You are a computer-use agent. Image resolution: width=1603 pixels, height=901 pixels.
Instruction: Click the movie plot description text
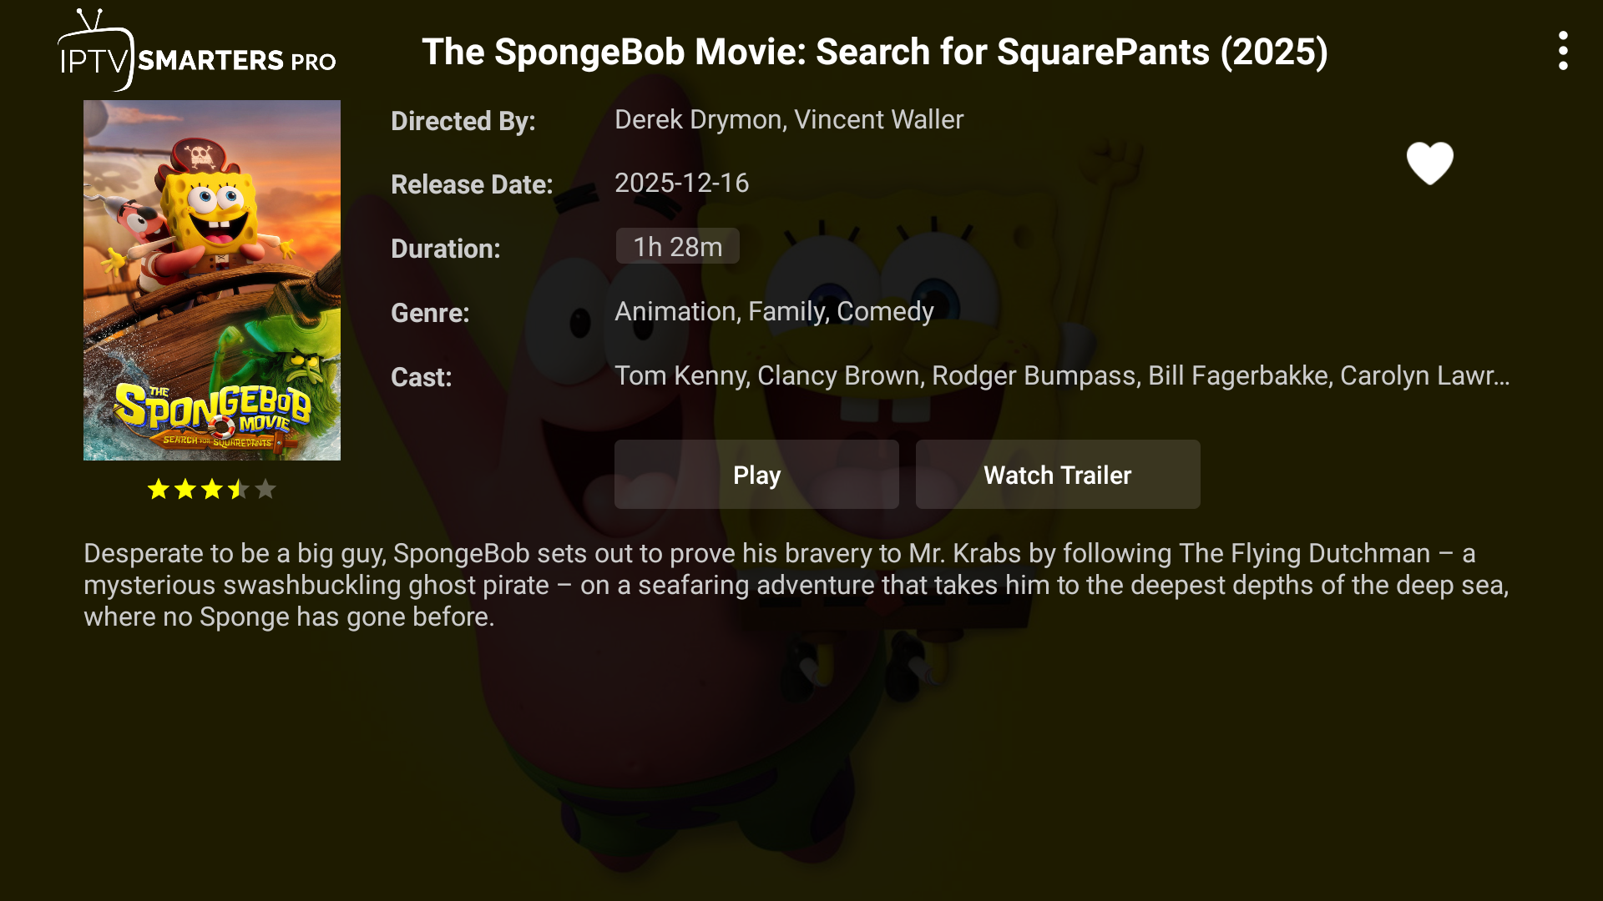(x=796, y=585)
